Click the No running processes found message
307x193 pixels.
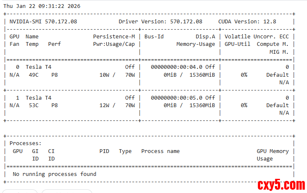[55, 174]
